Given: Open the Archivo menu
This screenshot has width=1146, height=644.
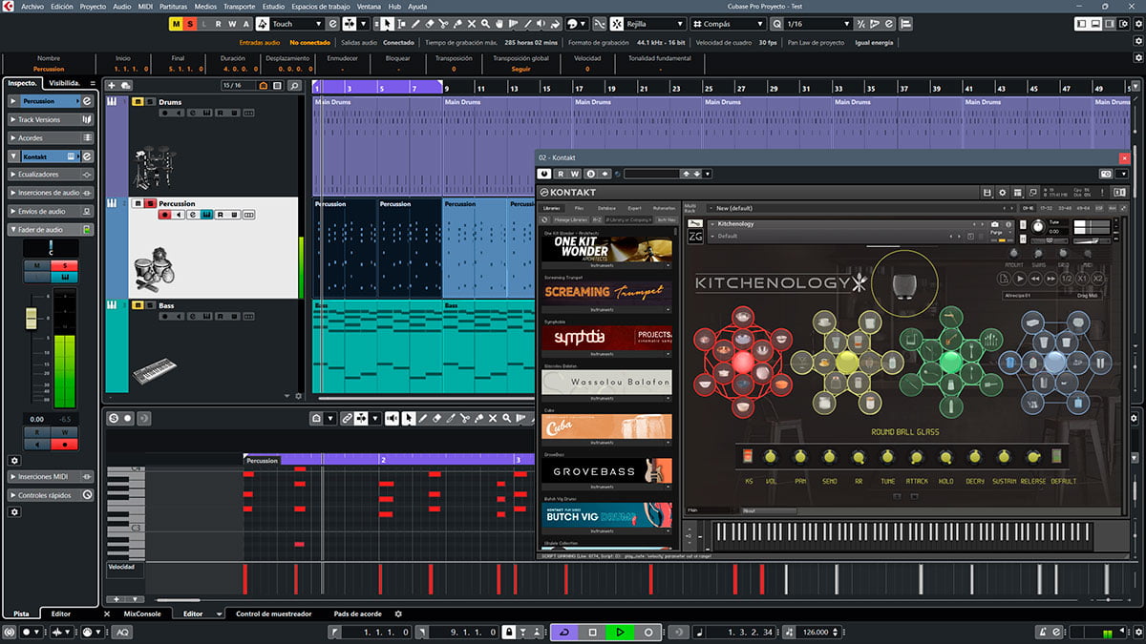Looking at the screenshot, I should 32,6.
